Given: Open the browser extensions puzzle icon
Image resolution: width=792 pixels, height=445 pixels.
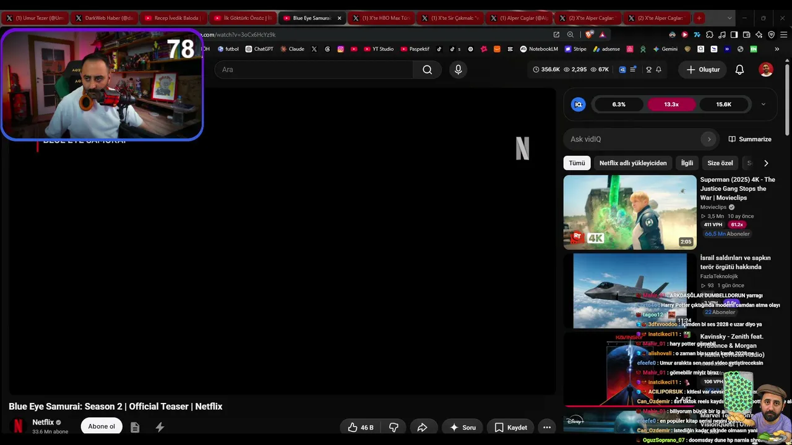Looking at the screenshot, I should (x=709, y=35).
